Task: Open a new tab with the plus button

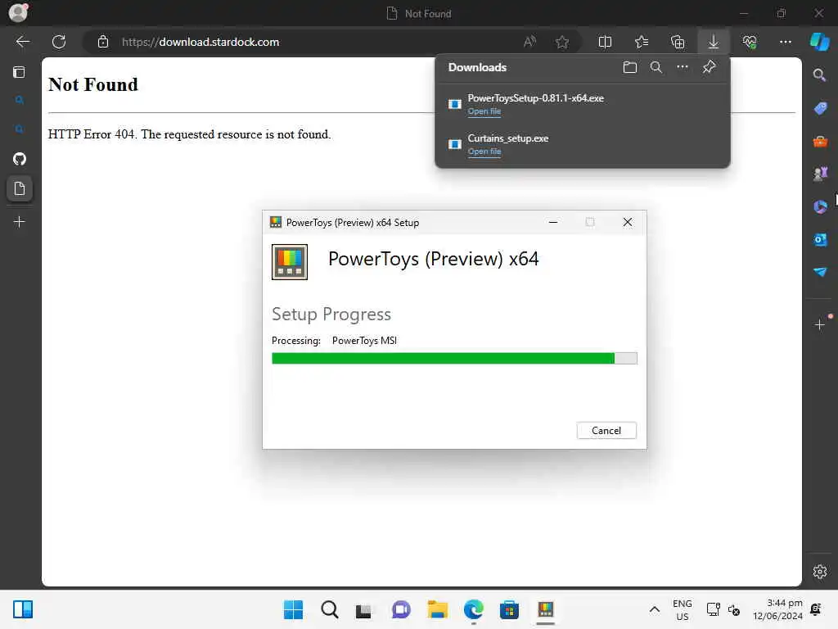Action: click(20, 221)
